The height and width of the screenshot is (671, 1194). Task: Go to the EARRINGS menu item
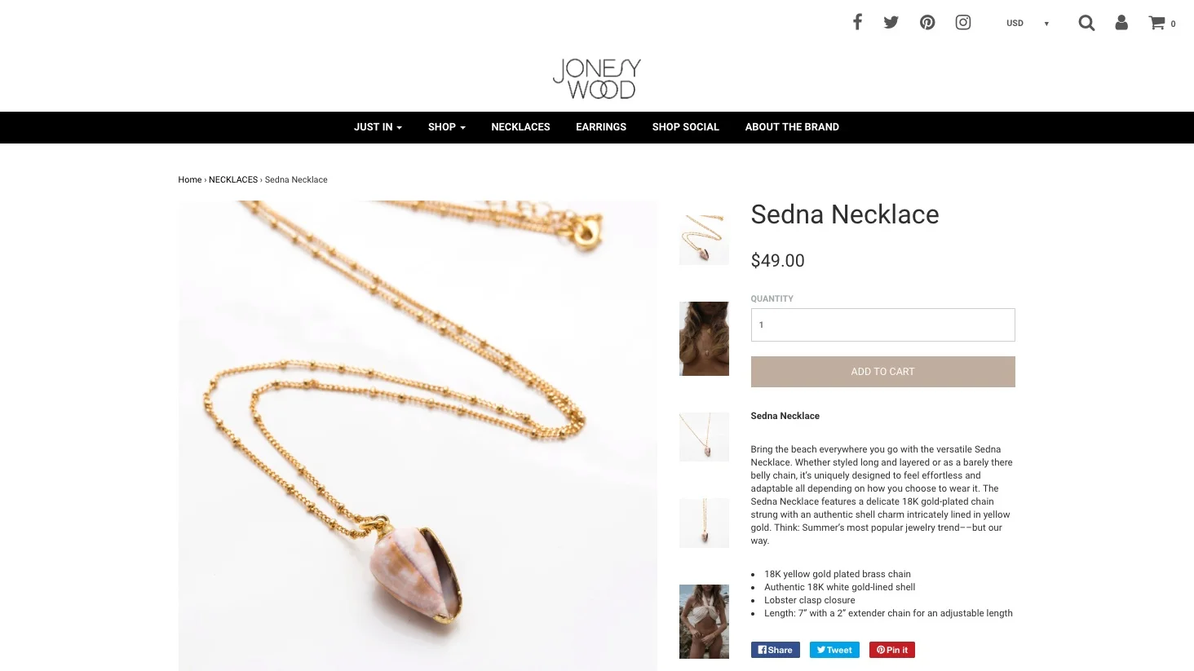point(601,127)
